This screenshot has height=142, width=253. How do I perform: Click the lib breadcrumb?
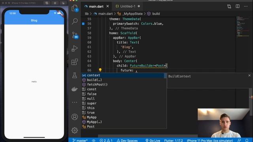coord(87,14)
